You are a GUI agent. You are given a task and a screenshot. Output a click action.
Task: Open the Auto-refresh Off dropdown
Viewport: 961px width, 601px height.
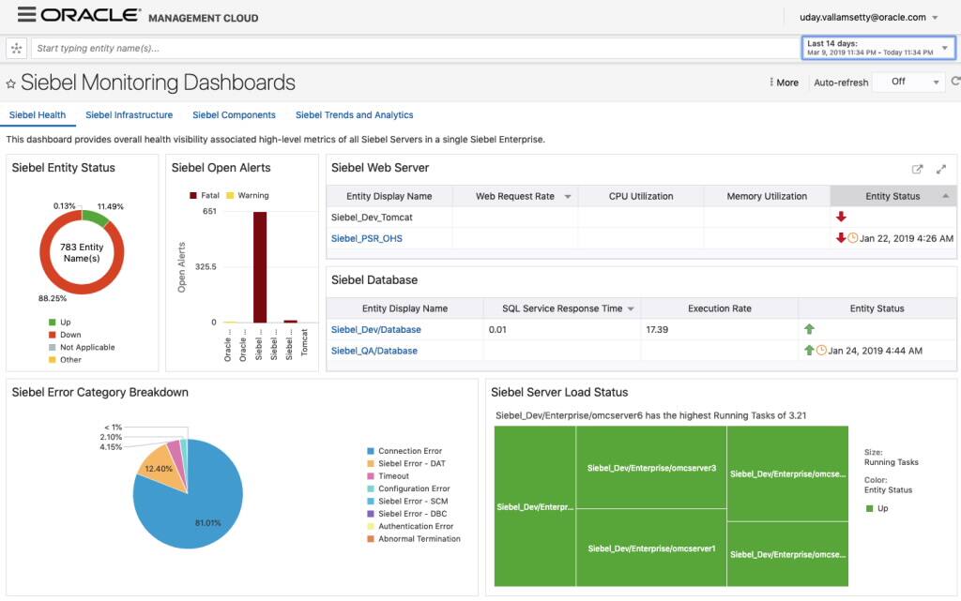coord(908,82)
